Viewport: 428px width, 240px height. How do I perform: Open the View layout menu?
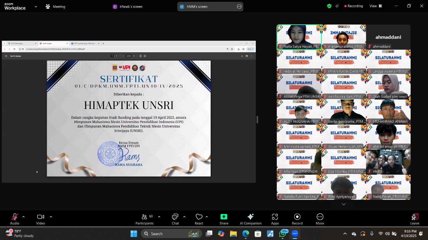pos(376,6)
